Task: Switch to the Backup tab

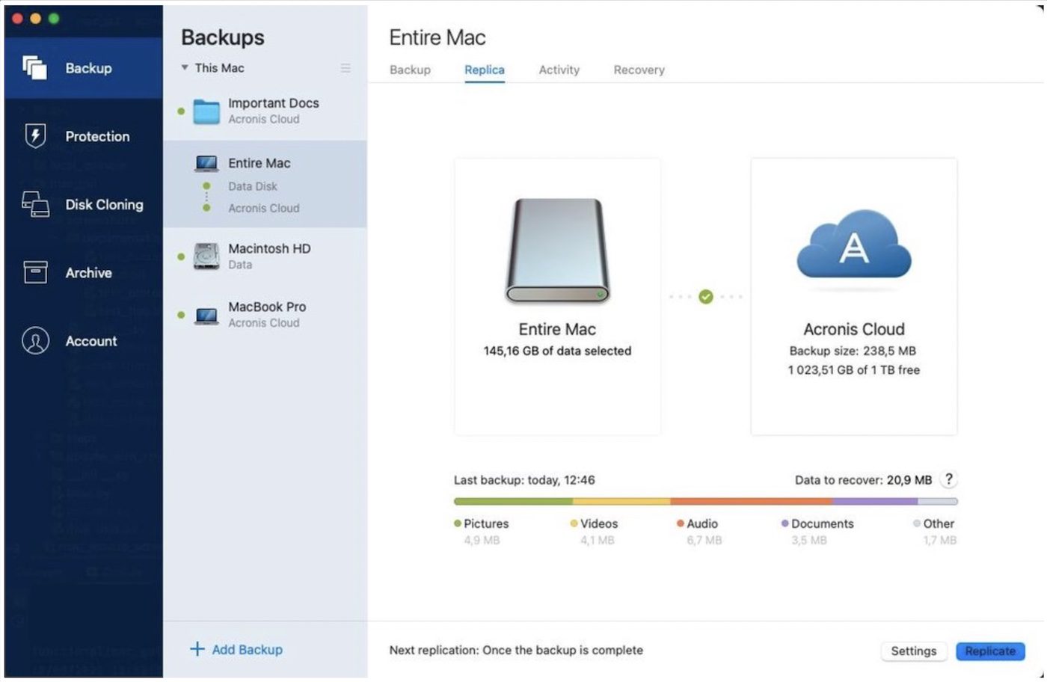Action: (410, 70)
